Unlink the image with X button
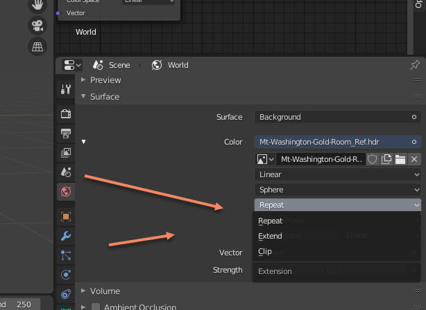 414,159
